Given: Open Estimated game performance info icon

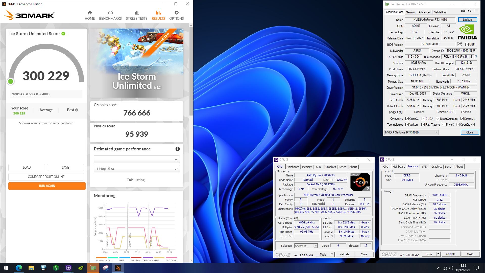Looking at the screenshot, I should pyautogui.click(x=178, y=149).
